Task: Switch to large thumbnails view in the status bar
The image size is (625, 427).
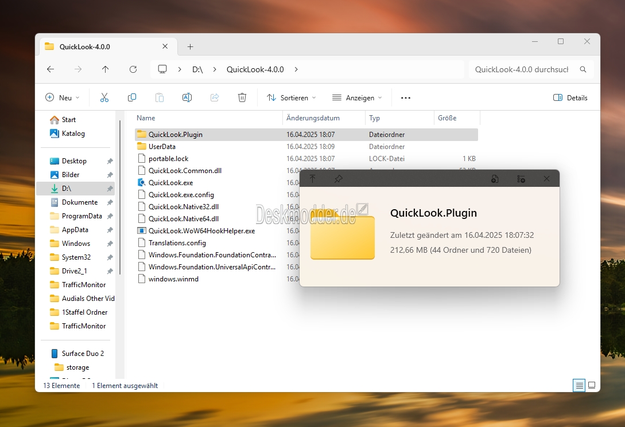Action: 592,385
